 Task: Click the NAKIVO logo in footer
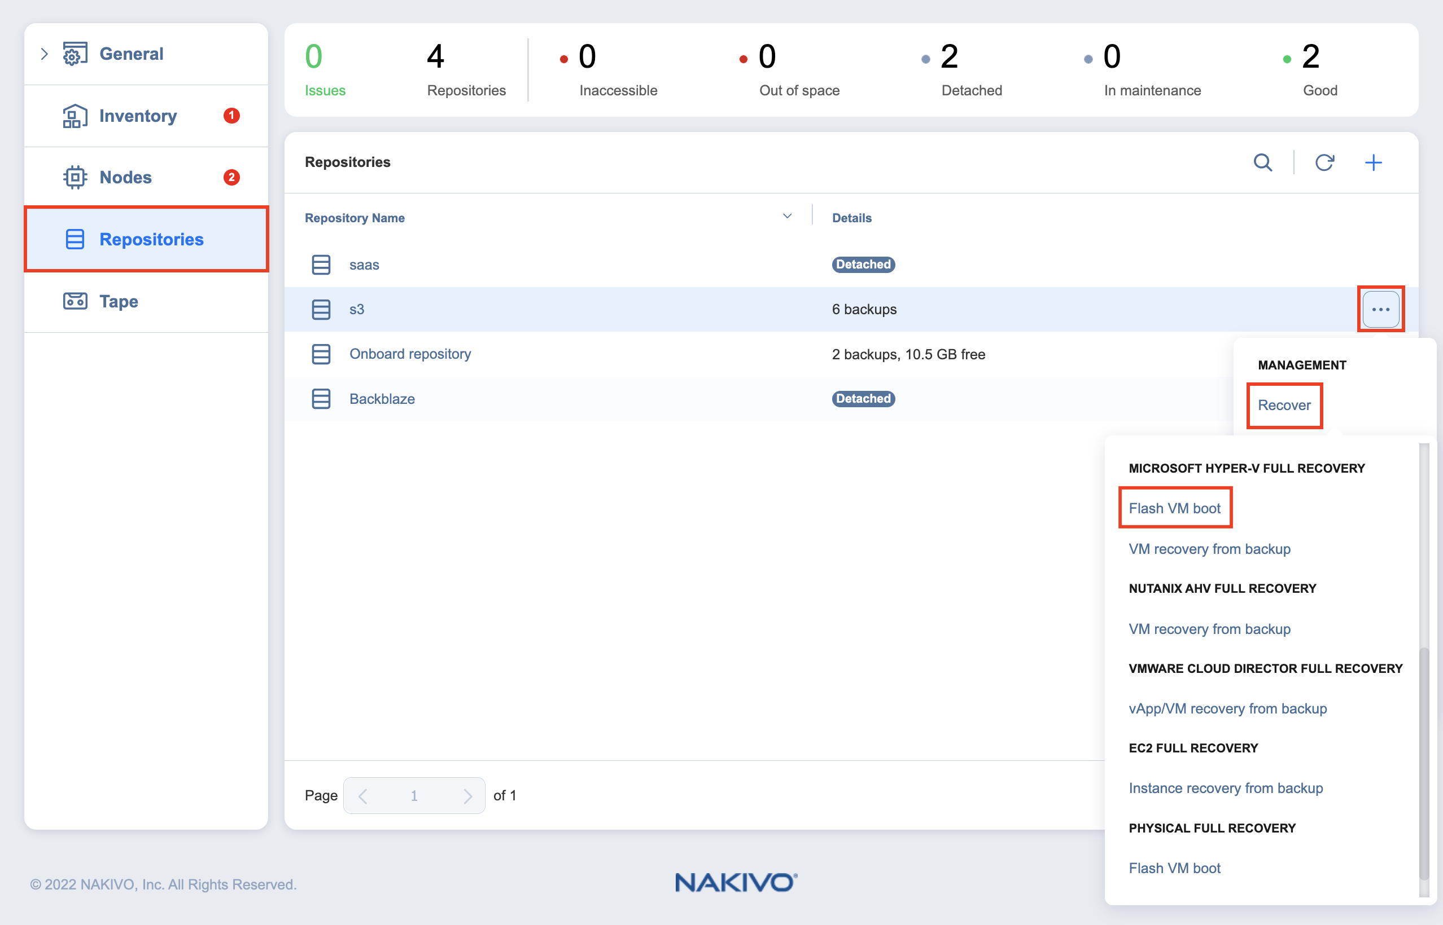736,882
